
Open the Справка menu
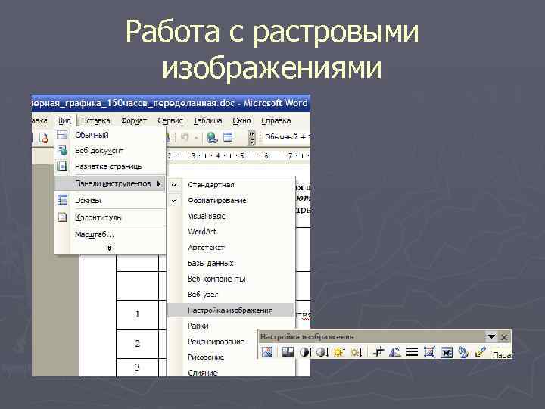click(x=276, y=120)
